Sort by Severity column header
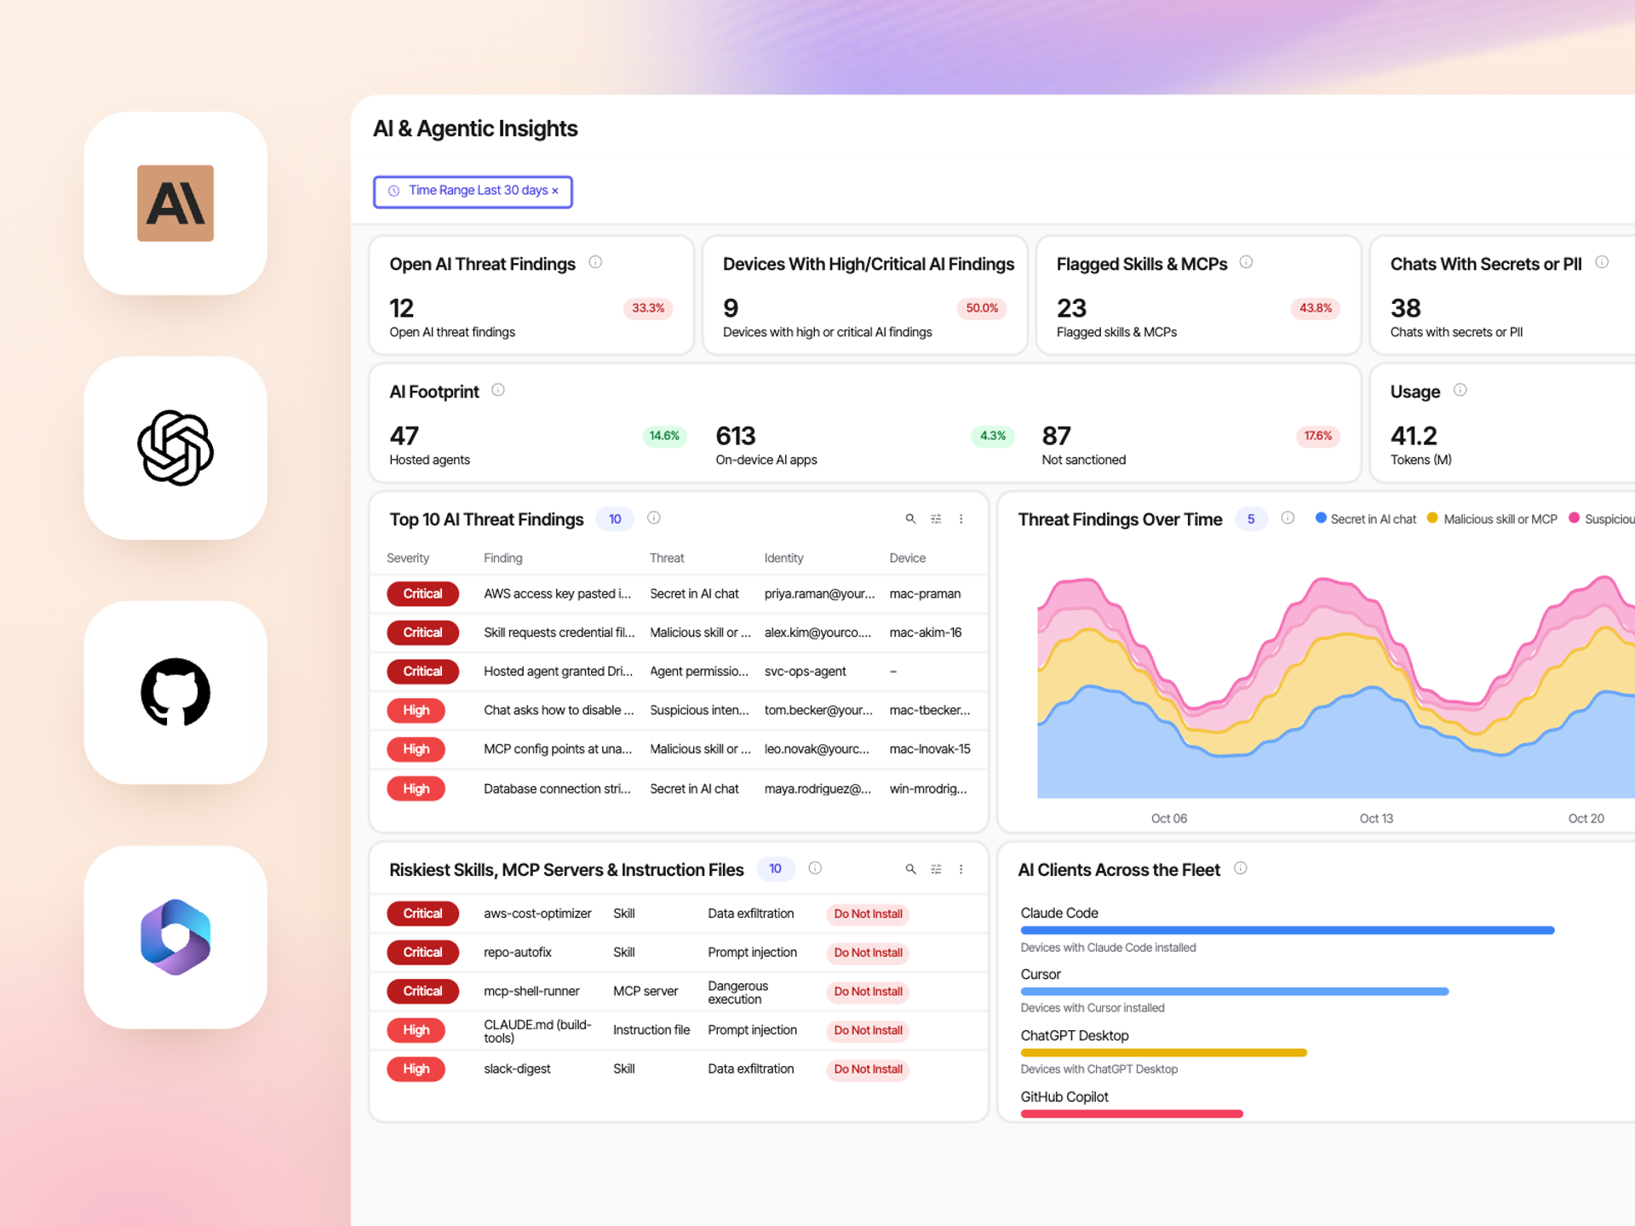 pos(408,559)
